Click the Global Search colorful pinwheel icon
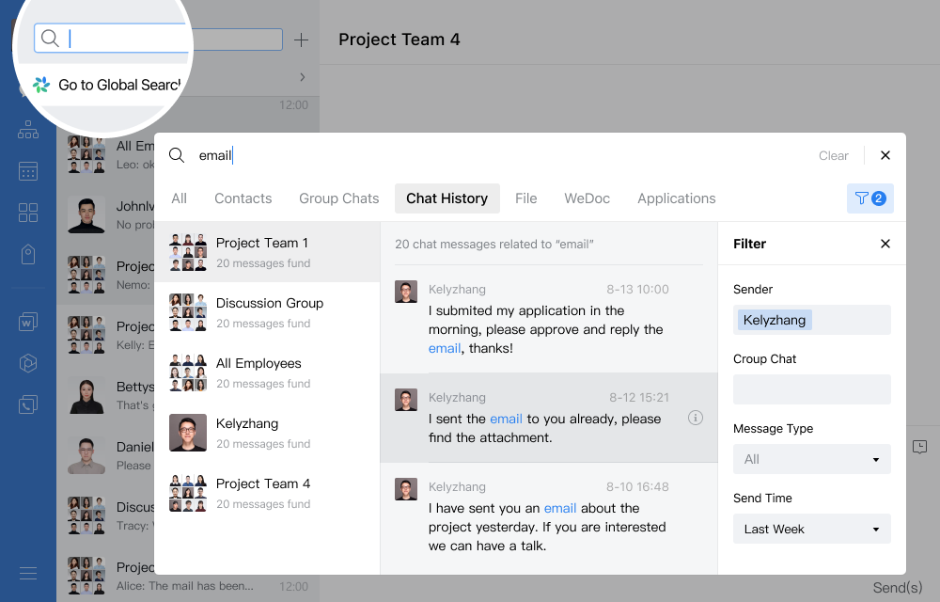 pos(41,86)
